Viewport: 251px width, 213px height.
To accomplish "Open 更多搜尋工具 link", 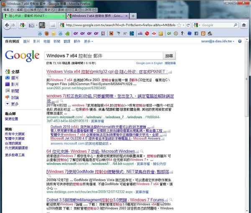I will pos(15,155).
